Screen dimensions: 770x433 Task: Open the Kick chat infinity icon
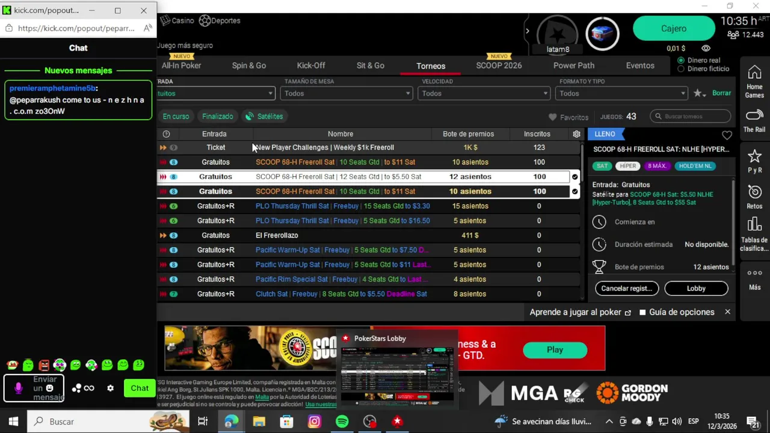(89, 388)
